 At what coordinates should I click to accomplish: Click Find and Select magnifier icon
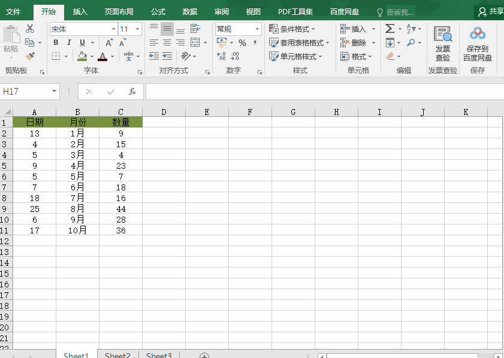[x=411, y=43]
